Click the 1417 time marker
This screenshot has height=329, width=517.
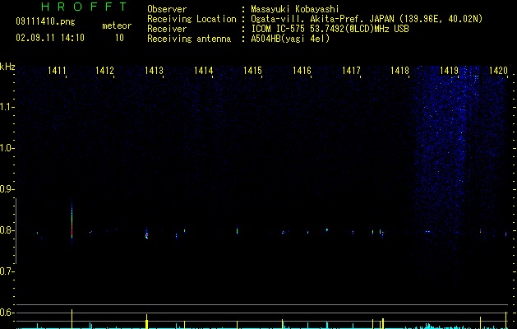click(x=351, y=70)
